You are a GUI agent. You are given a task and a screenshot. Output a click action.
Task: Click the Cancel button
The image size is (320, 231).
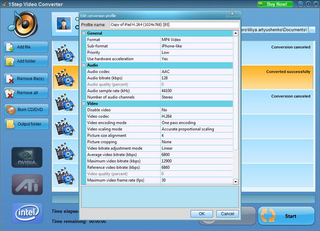tap(228, 214)
